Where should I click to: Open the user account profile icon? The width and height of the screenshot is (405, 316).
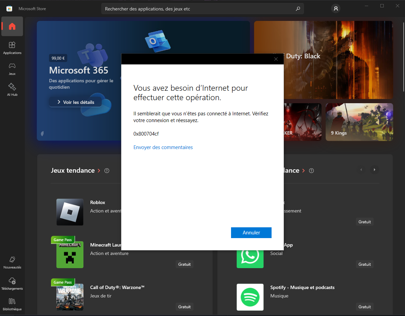coord(336,8)
